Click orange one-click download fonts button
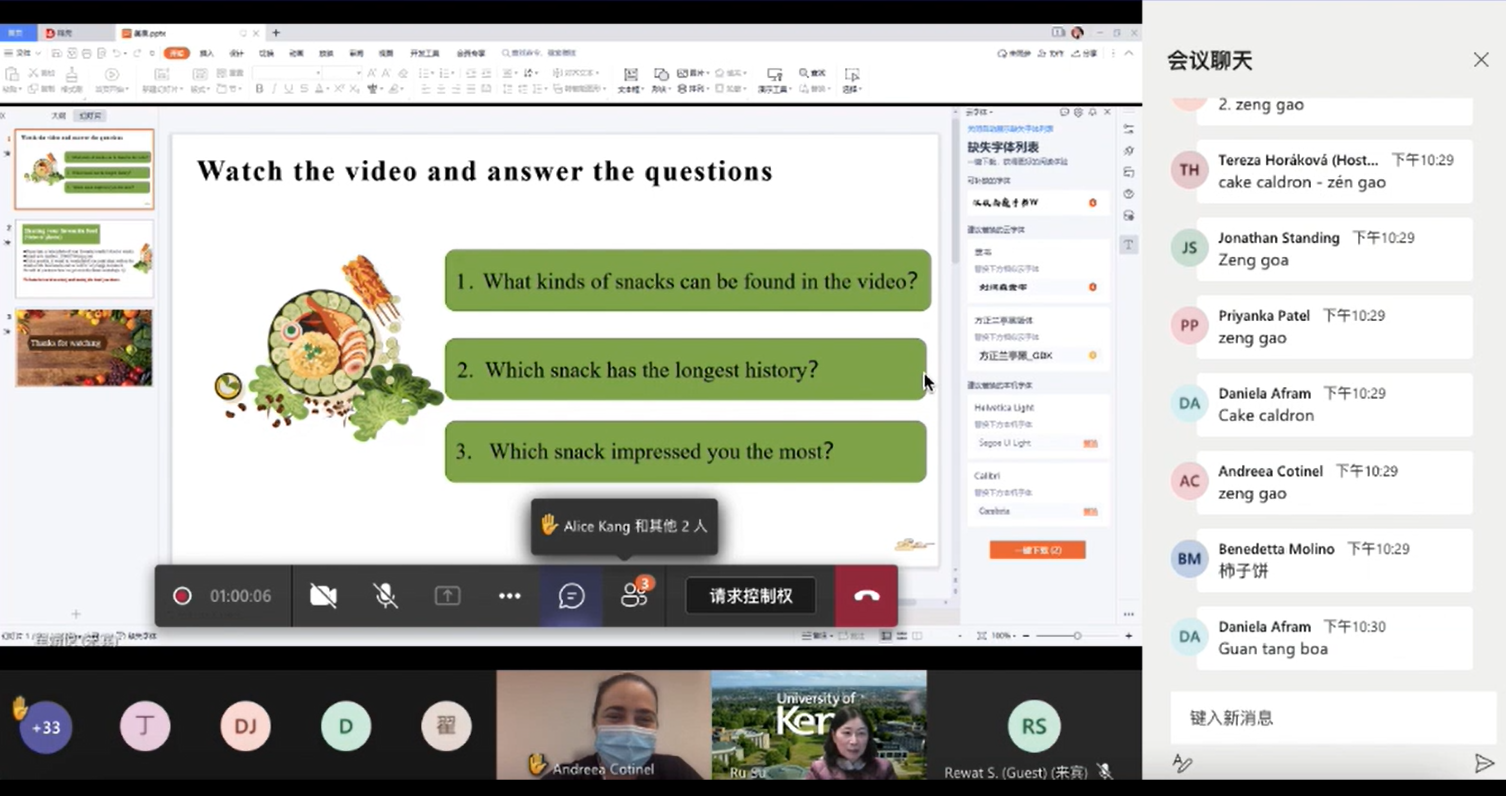This screenshot has height=796, width=1506. (1037, 550)
